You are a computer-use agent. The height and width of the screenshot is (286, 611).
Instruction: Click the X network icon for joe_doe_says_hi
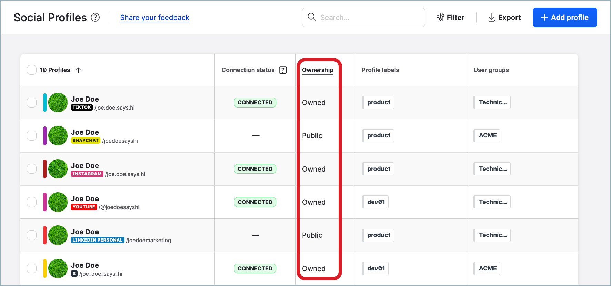tap(74, 274)
